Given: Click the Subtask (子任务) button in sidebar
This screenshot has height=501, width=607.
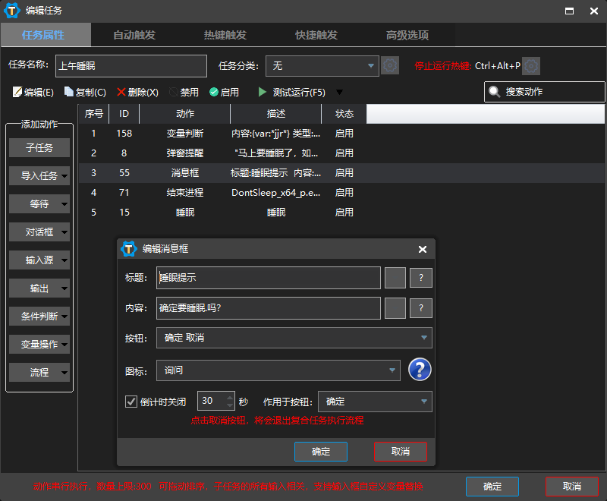Looking at the screenshot, I should pyautogui.click(x=39, y=147).
